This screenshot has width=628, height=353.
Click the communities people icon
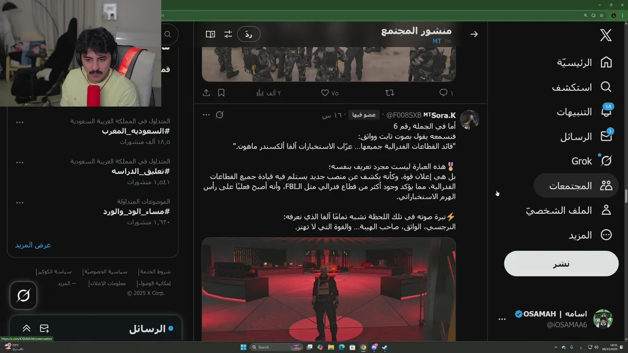(606, 186)
